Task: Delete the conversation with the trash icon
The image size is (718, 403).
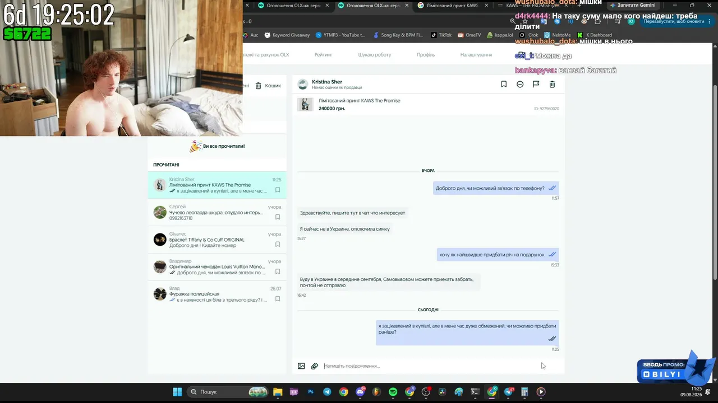Action: click(552, 84)
